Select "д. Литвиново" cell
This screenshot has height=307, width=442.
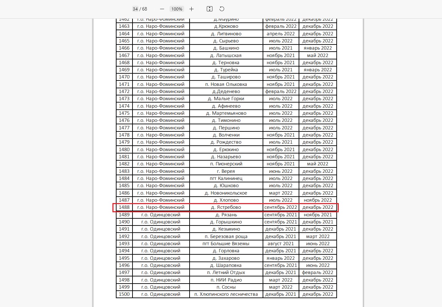coord(226,34)
